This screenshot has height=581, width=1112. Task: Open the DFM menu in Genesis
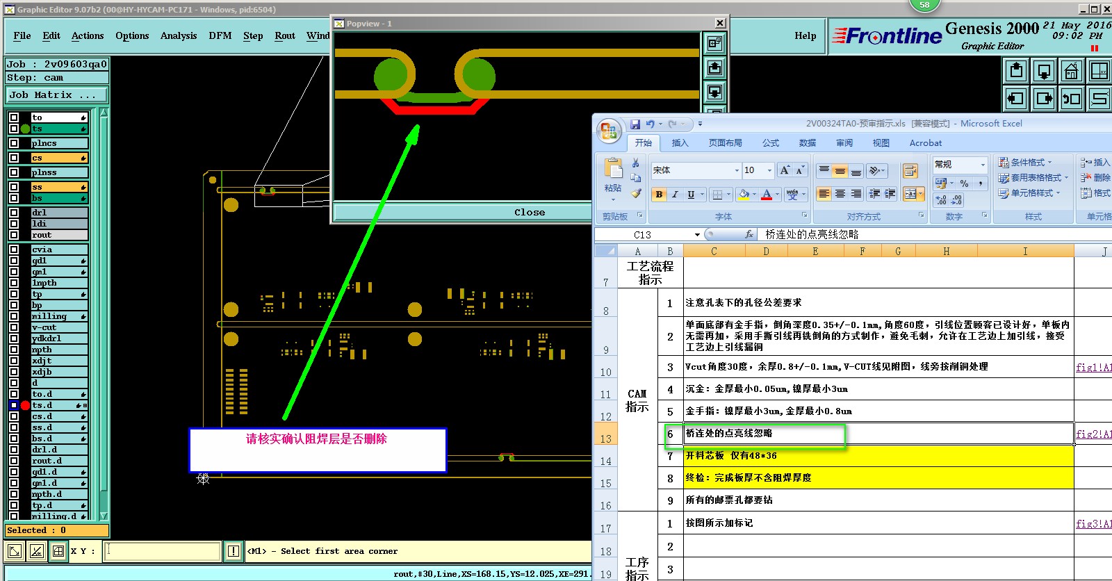tap(220, 35)
